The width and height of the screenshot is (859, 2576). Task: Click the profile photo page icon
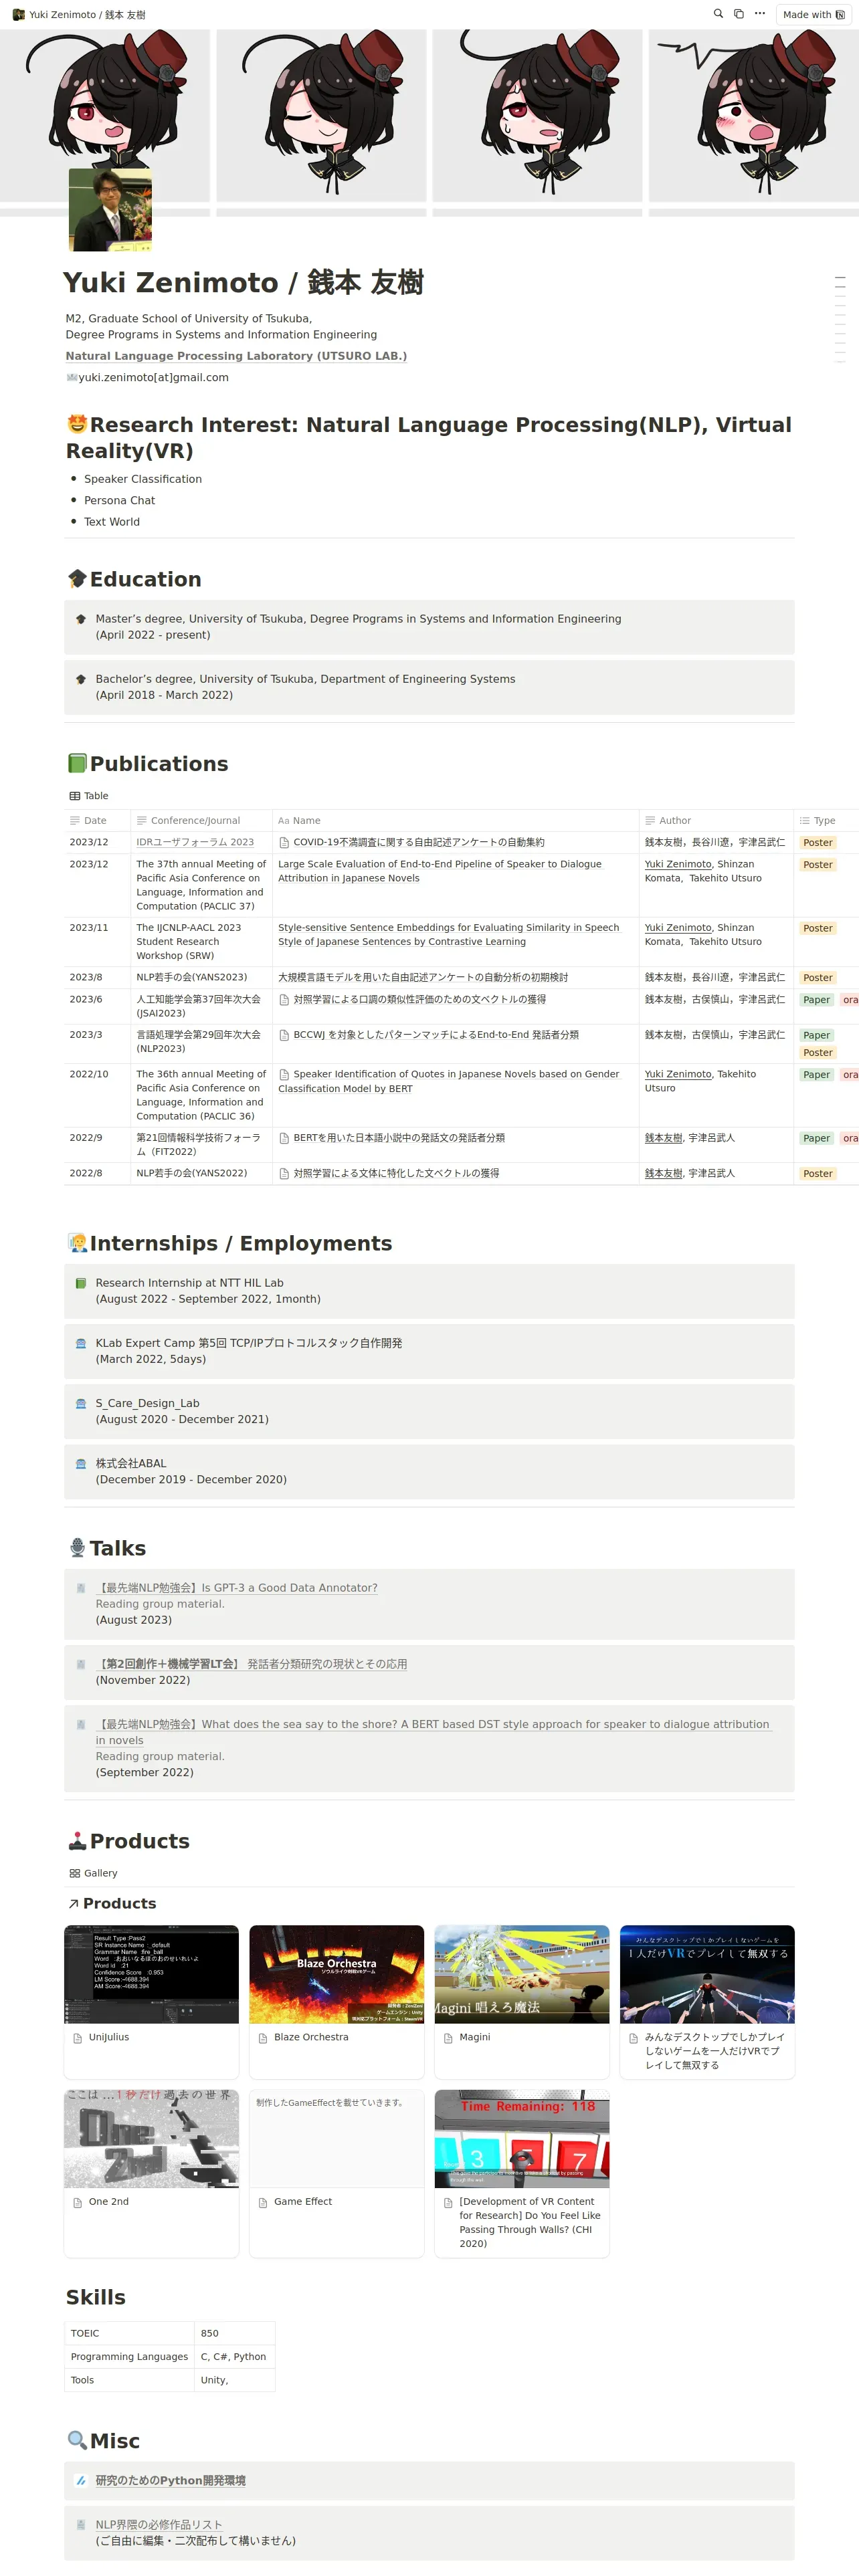(x=110, y=210)
